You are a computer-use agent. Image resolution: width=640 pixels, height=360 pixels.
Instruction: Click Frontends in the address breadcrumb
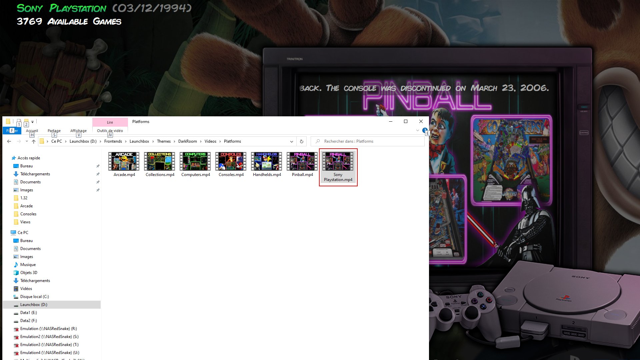113,141
